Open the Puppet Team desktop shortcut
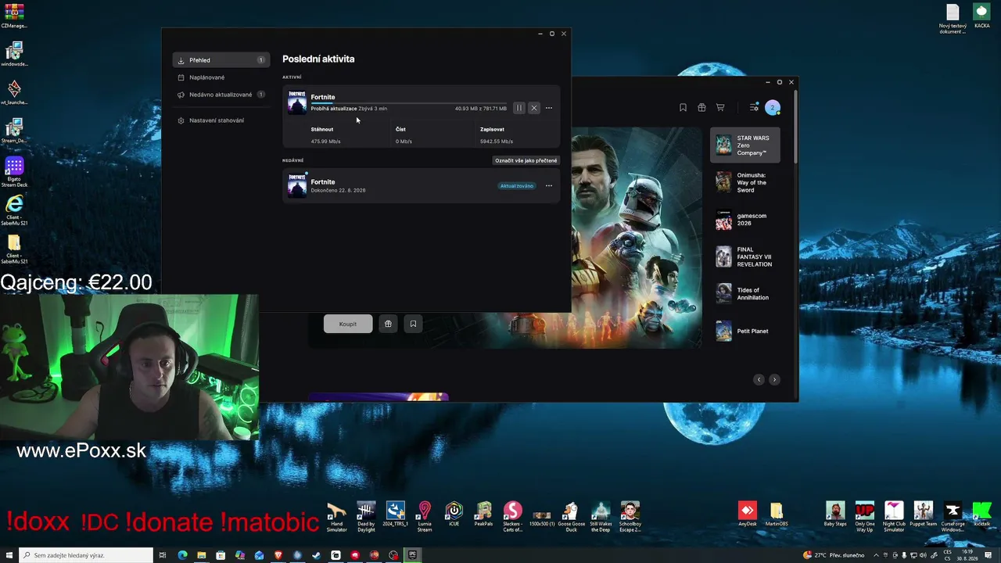The image size is (1001, 563). (924, 515)
